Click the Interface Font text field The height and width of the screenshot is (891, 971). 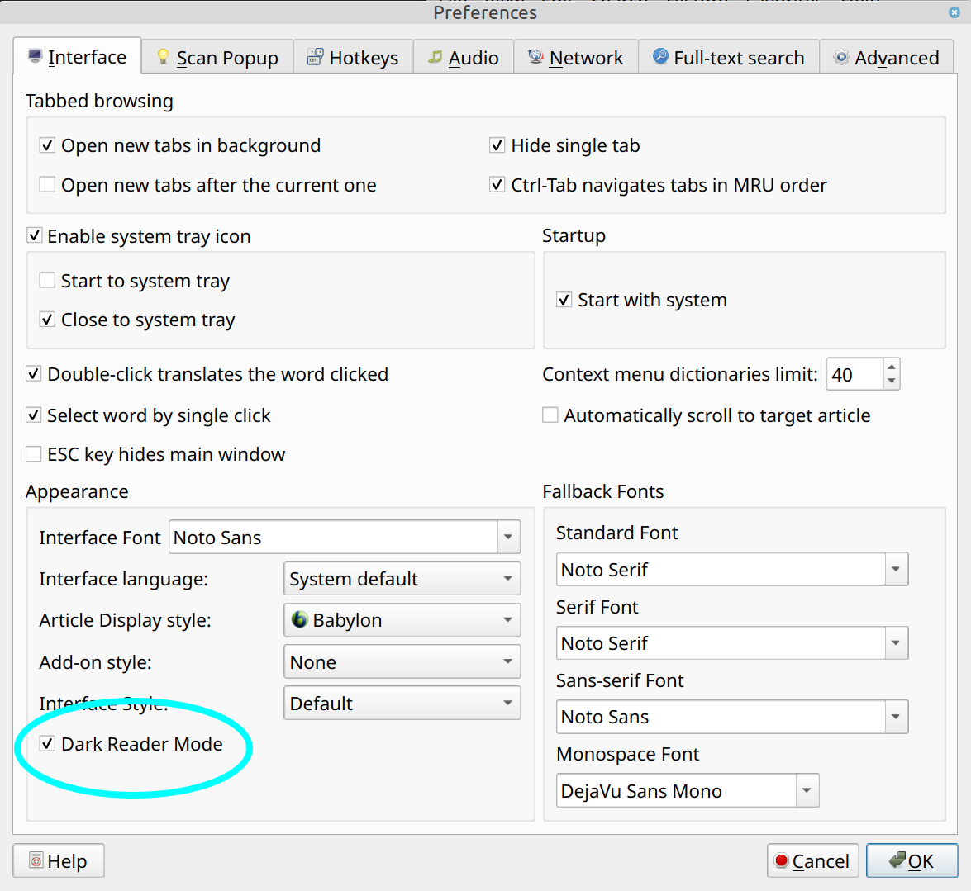point(333,538)
